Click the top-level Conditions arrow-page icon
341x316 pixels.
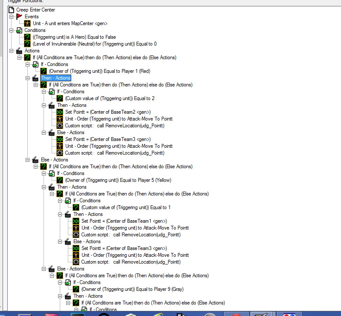coord(19,30)
